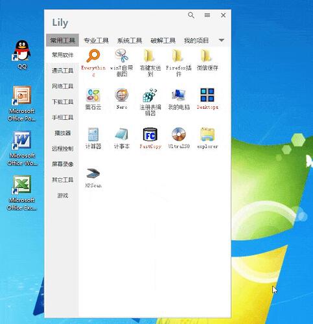Switch to the 我的项目 tab

point(196,40)
